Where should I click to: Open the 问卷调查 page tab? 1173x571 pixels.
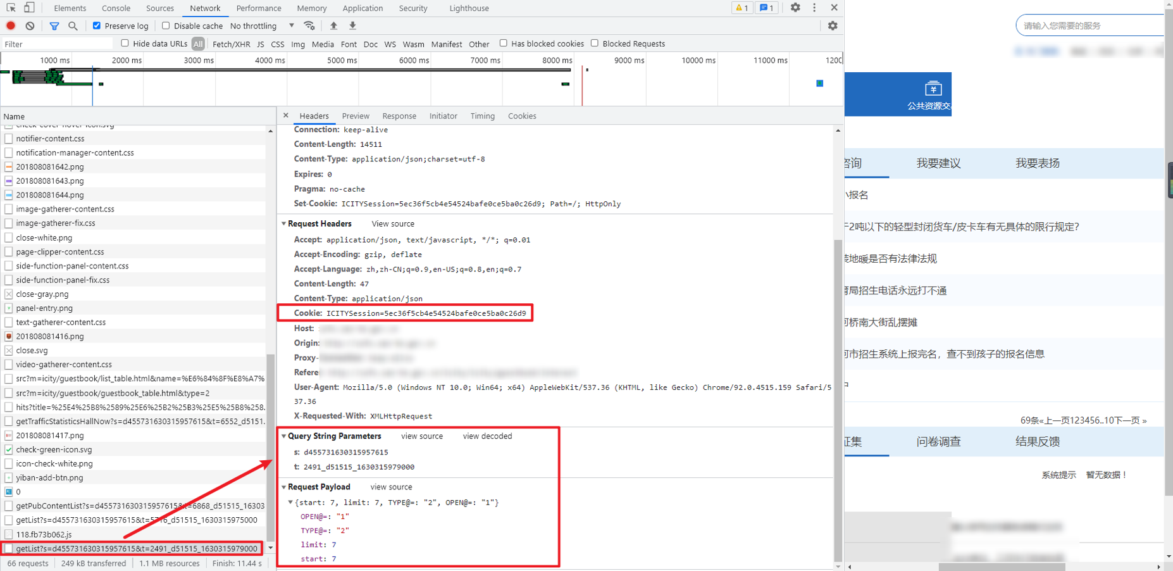[938, 442]
